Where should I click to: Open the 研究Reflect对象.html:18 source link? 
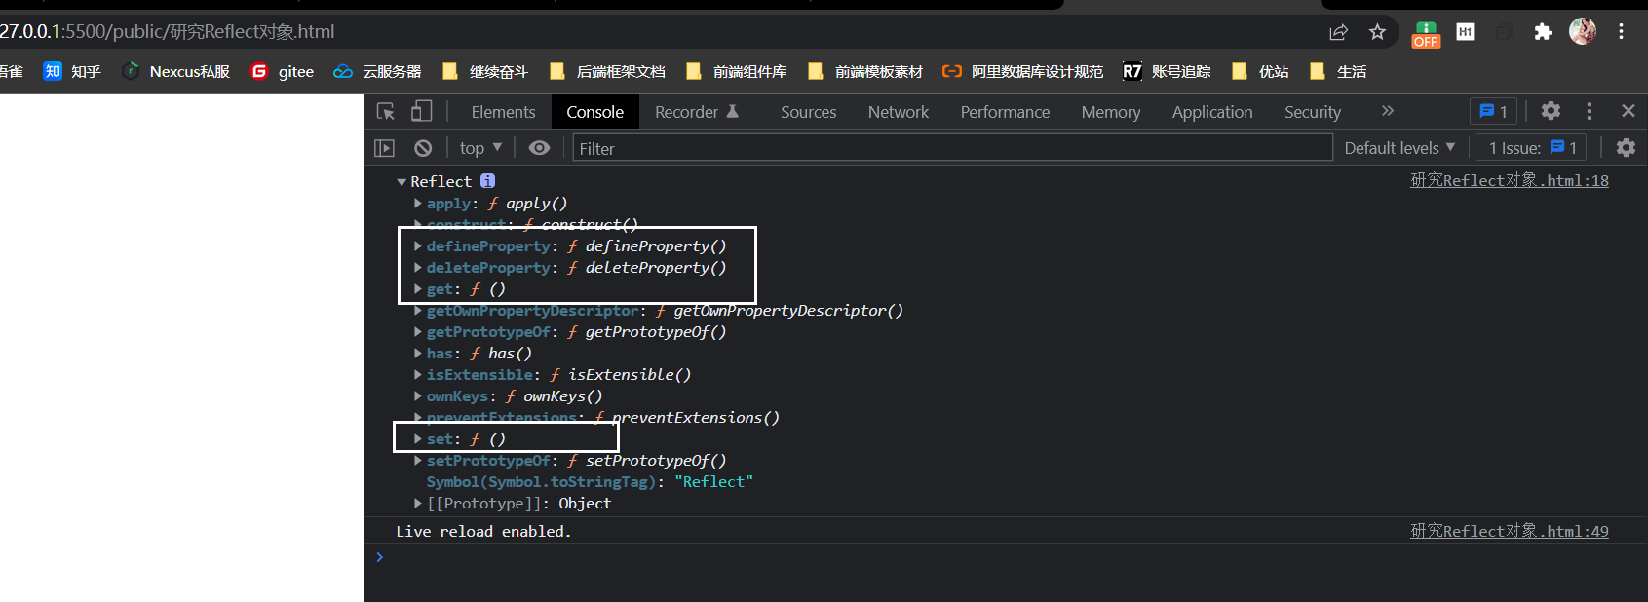pos(1510,180)
